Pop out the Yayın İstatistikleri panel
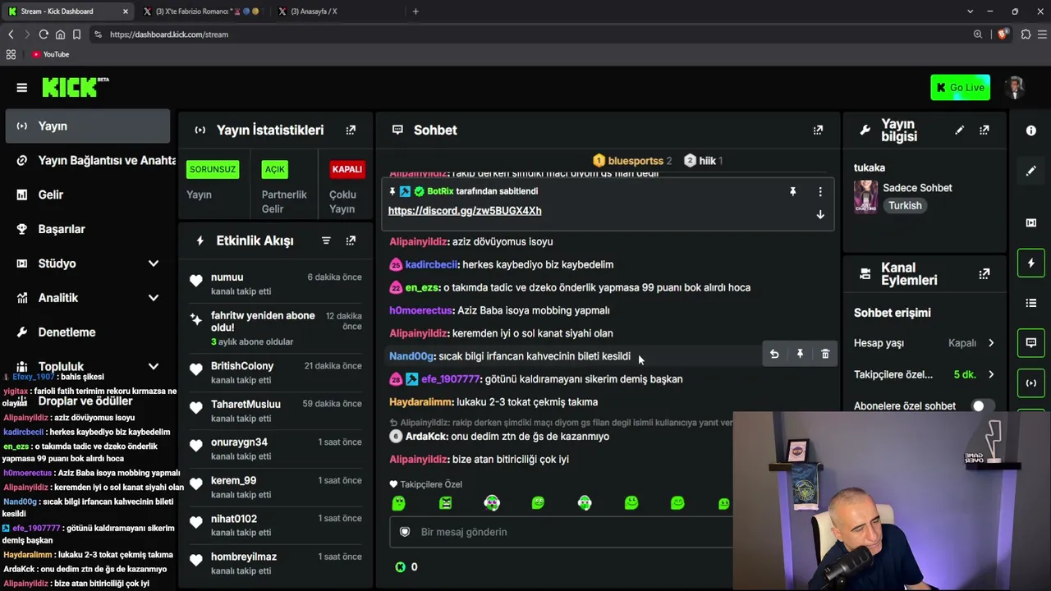This screenshot has height=591, width=1051. click(351, 130)
